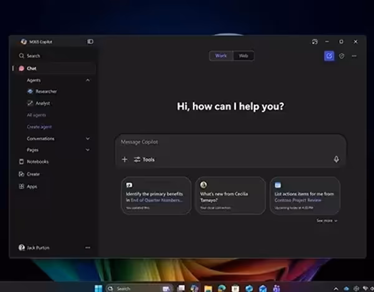Click the OneDrive cloud tray icon
Screen dimensions: 374x292
pyautogui.click(x=346, y=289)
